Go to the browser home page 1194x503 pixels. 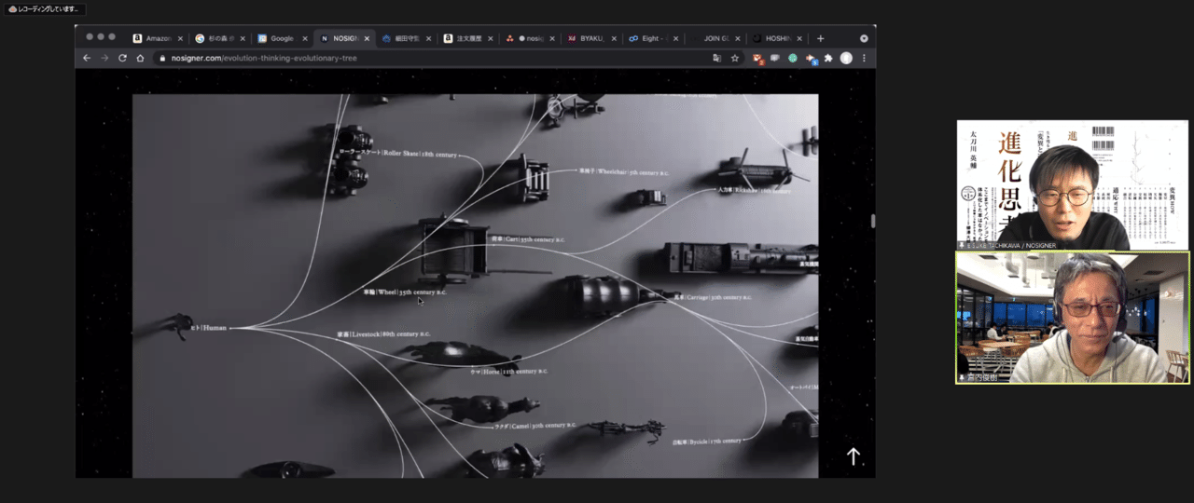[140, 58]
